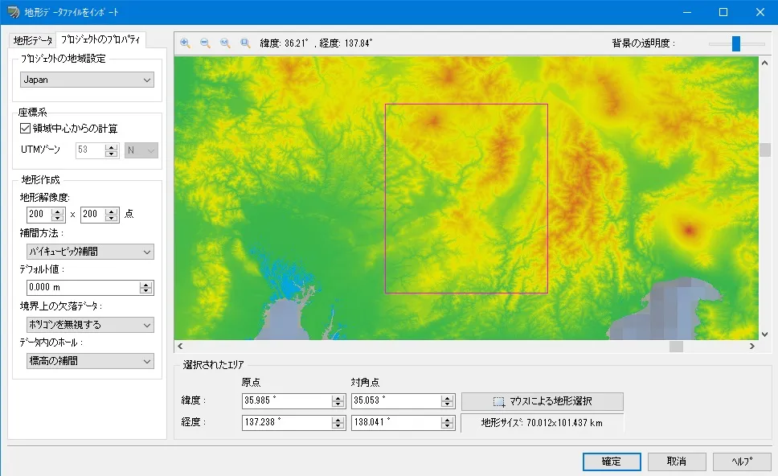Reset map zoom to 1:1
The image size is (778, 476).
tap(225, 43)
